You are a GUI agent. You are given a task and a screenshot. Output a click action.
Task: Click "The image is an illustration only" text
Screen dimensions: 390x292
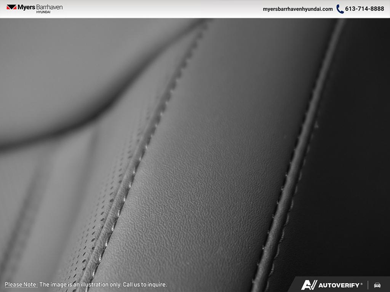coord(80,285)
